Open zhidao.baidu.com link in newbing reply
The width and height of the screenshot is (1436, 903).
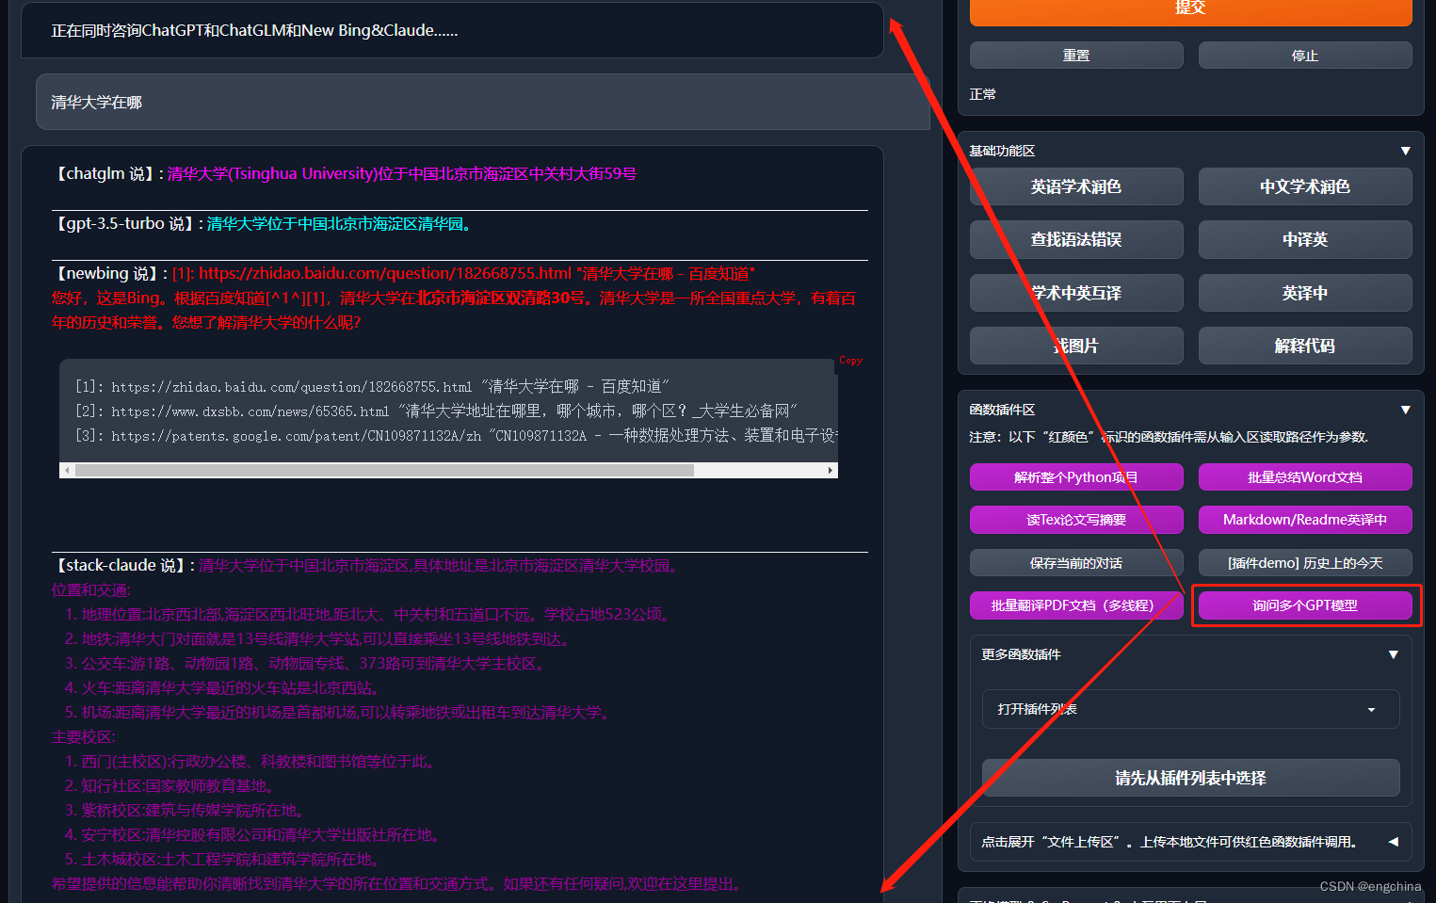click(385, 273)
